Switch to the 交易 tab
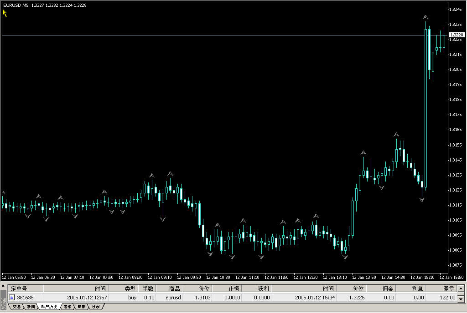Screen dimensions: 467x313 click(17, 307)
